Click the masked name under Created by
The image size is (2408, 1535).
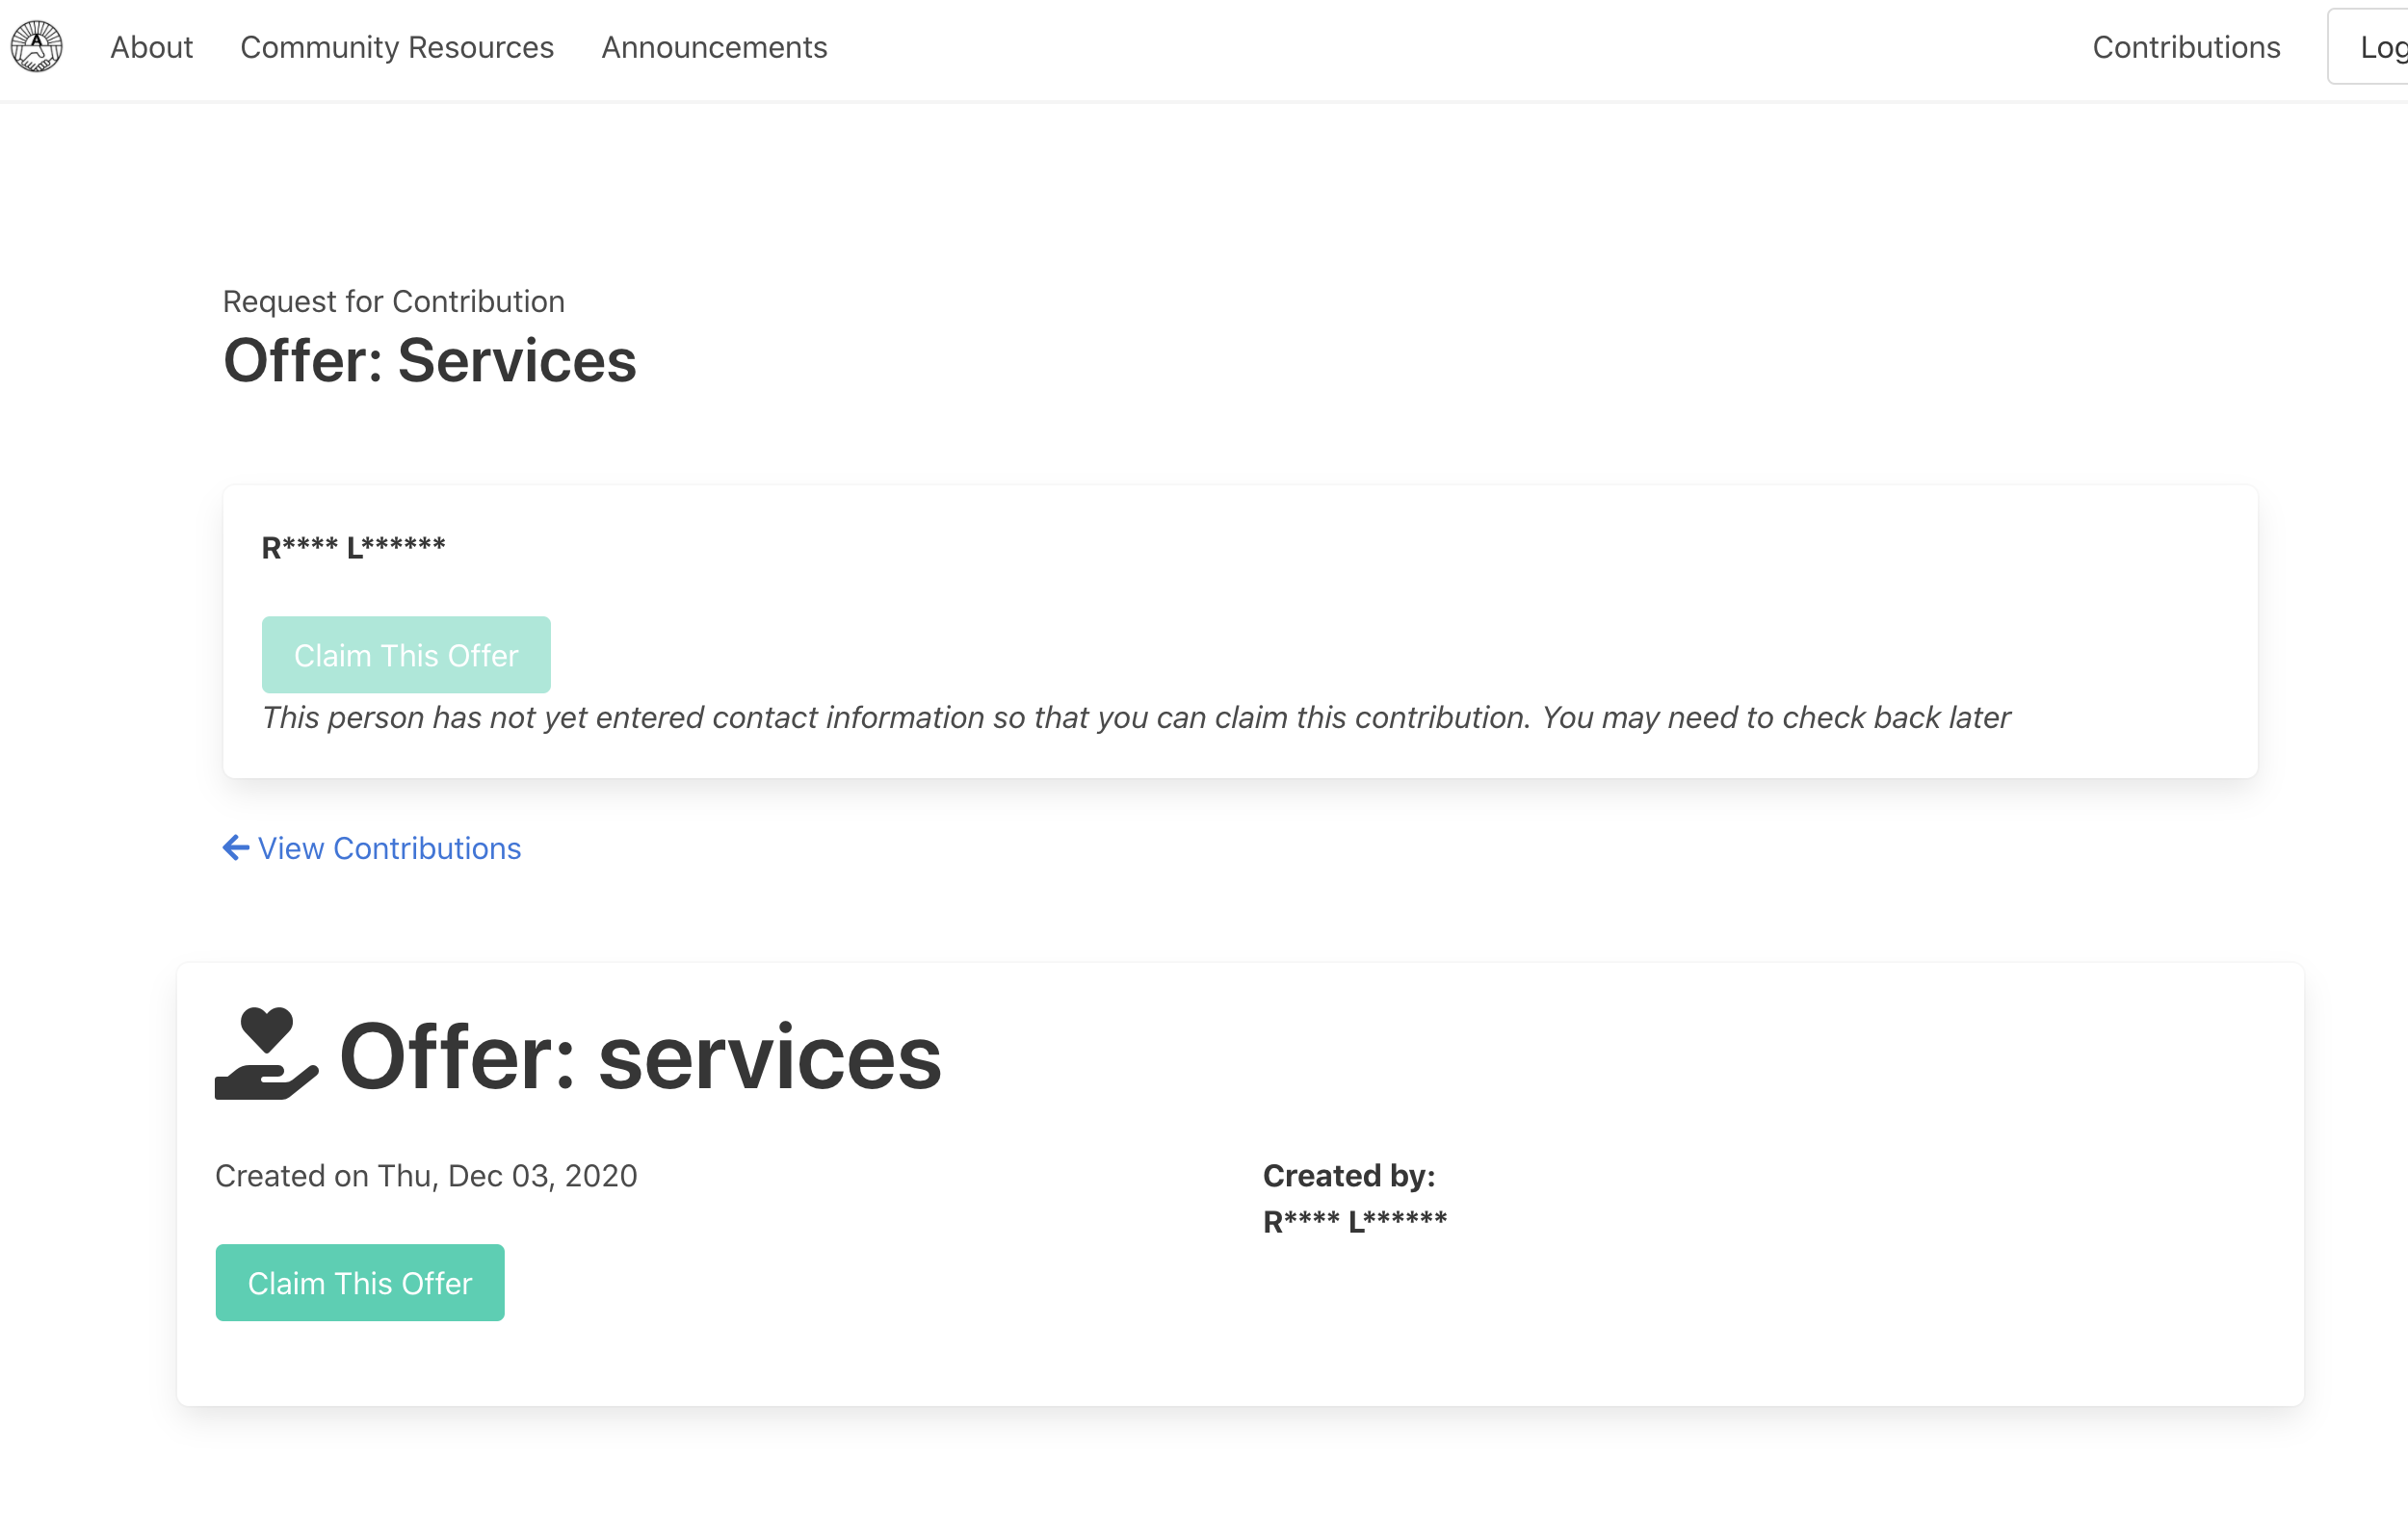[x=1354, y=1221]
